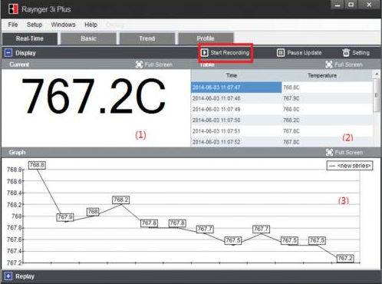Collapse the Display section minus box

click(x=8, y=53)
